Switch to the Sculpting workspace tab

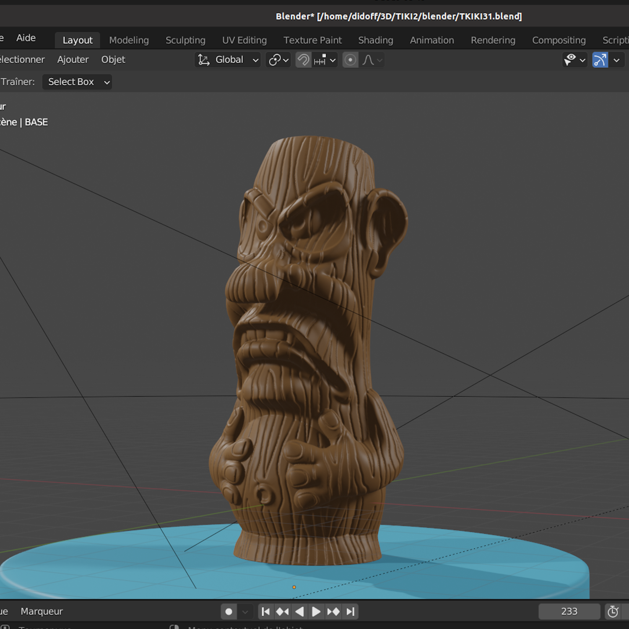pos(185,40)
